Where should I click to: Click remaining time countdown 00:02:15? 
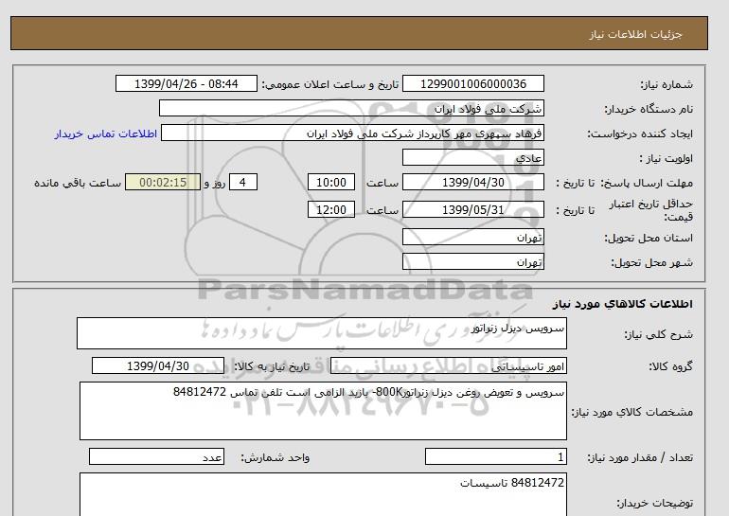tap(163, 183)
